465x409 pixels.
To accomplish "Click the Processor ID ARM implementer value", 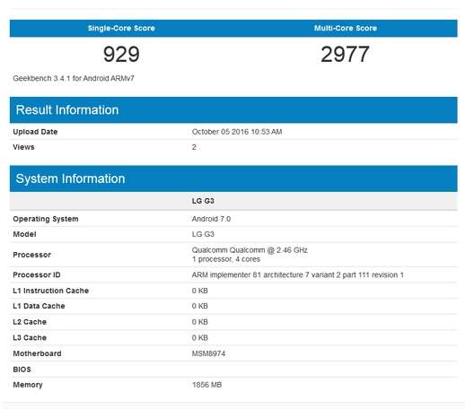I will click(x=297, y=275).
